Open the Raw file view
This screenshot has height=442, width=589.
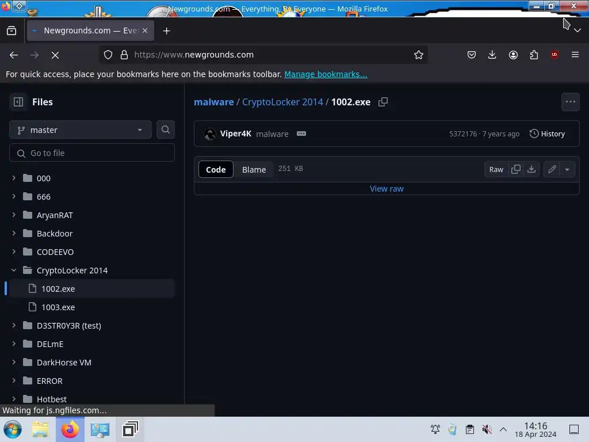pos(496,170)
